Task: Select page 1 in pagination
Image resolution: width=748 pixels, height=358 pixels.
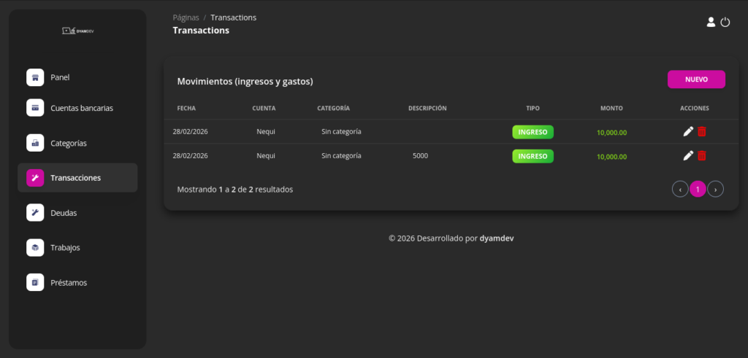Action: coord(698,190)
